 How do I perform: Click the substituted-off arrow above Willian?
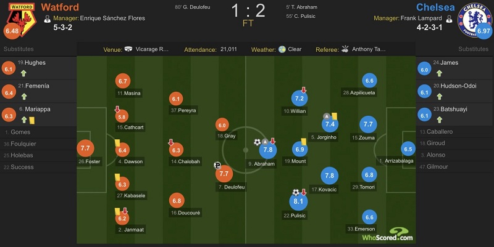click(304, 90)
